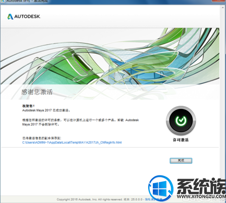Click the scrollbar up arrow

[x=223, y=8]
